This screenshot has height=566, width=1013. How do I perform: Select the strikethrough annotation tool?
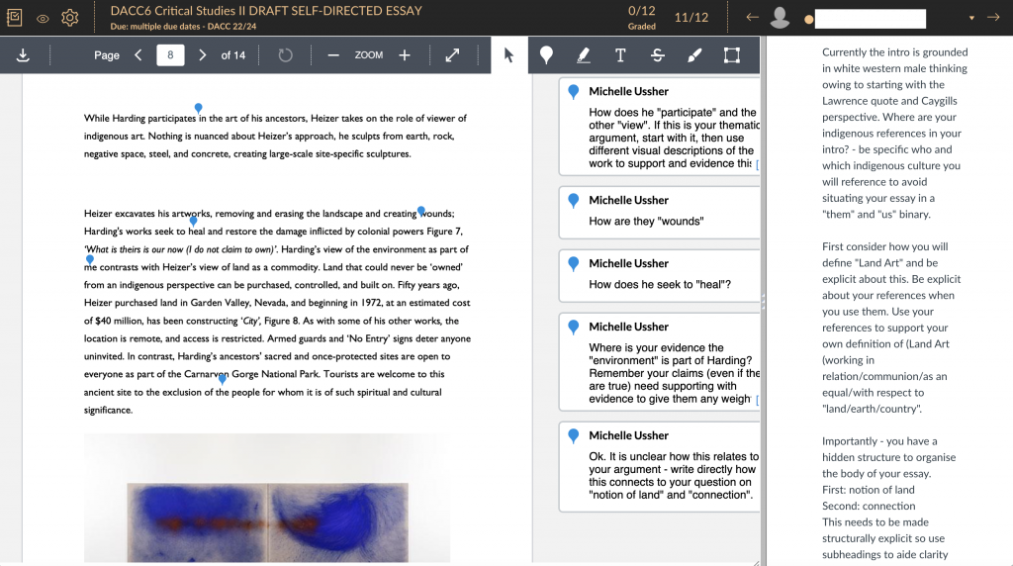(x=658, y=55)
